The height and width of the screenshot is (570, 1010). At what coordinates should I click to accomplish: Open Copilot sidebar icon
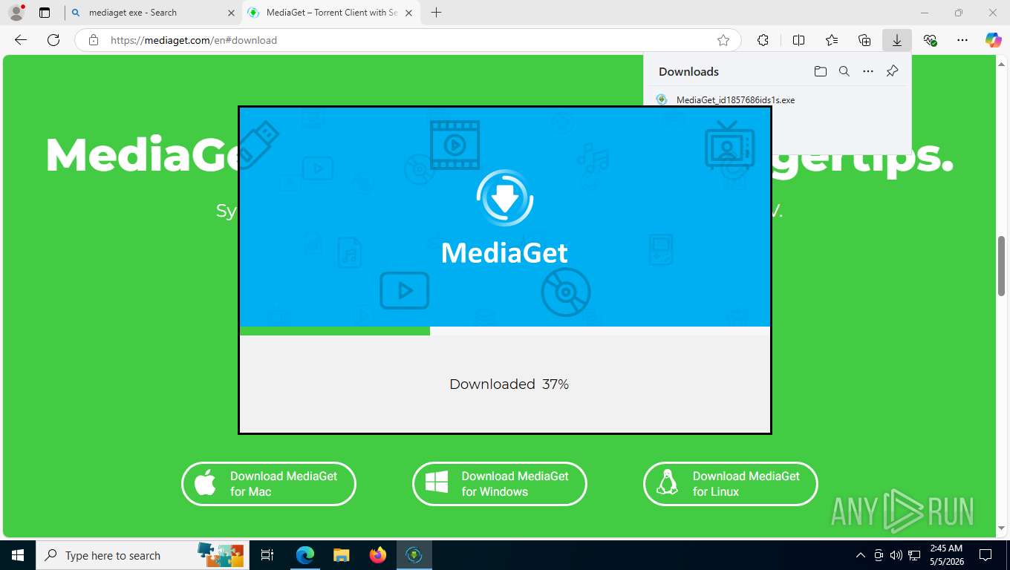point(994,40)
